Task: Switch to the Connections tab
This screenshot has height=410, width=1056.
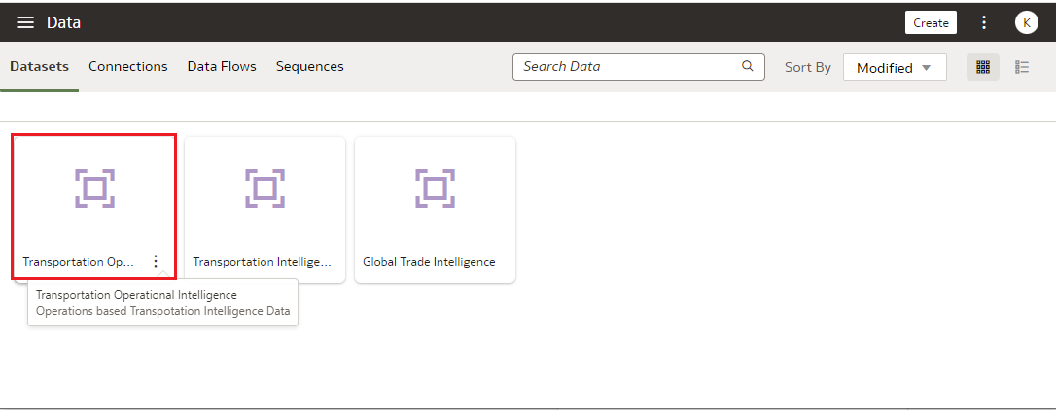Action: click(x=128, y=66)
